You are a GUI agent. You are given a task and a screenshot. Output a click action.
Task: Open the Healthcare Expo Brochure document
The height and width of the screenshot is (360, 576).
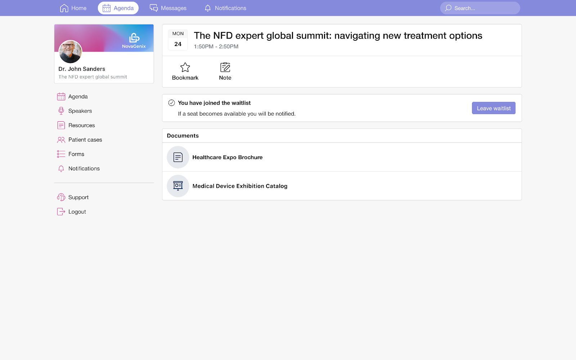(342, 157)
